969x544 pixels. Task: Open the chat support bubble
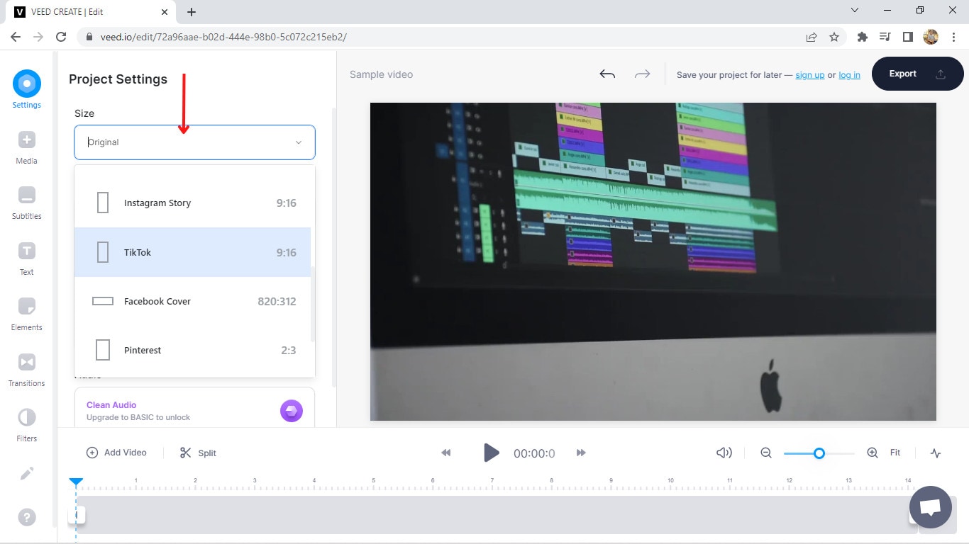click(931, 507)
